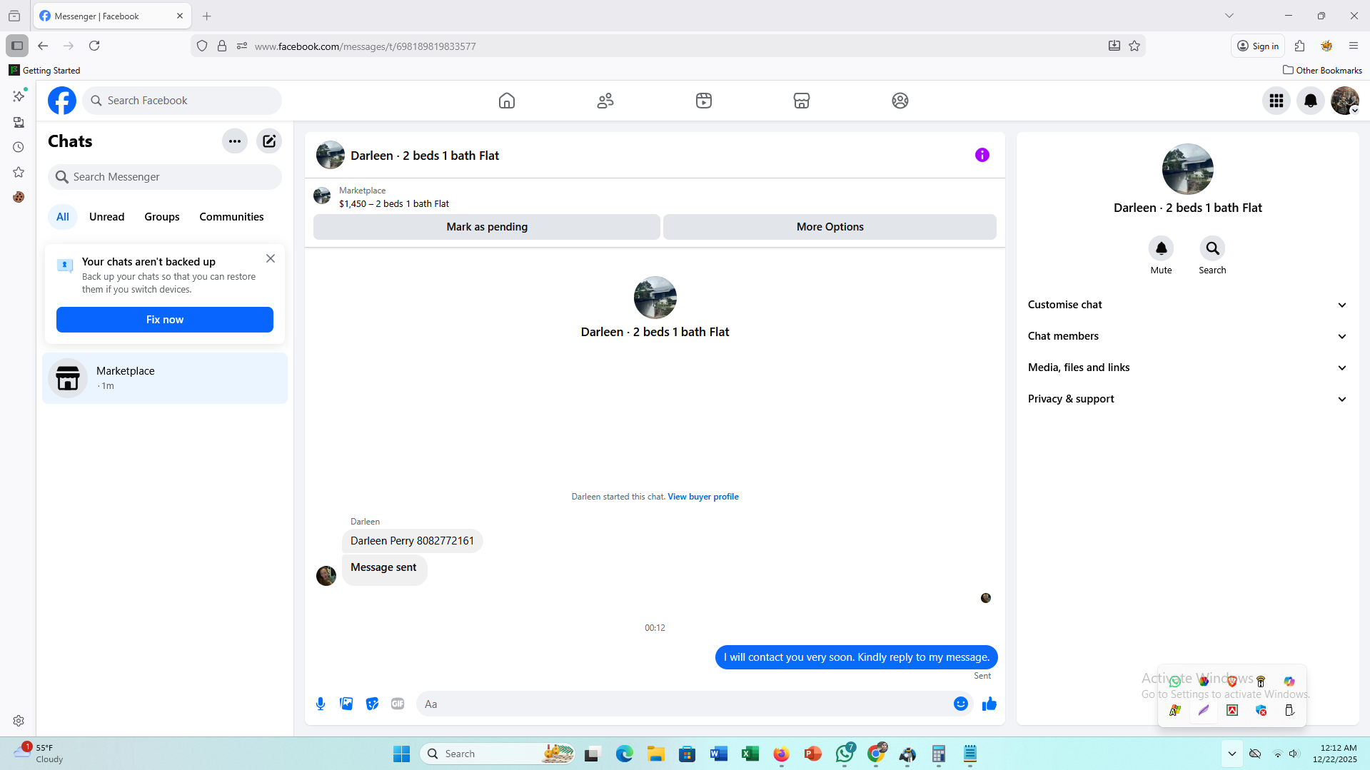This screenshot has width=1370, height=770.
Task: Open a new browser tab
Action: (207, 16)
